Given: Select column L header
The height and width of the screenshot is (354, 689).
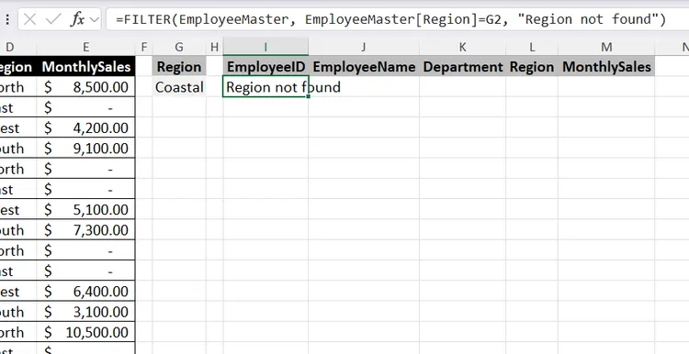Looking at the screenshot, I should coord(532,47).
